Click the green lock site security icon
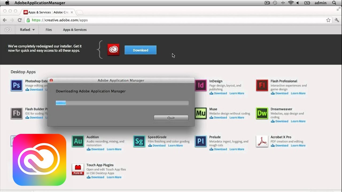 point(28,20)
